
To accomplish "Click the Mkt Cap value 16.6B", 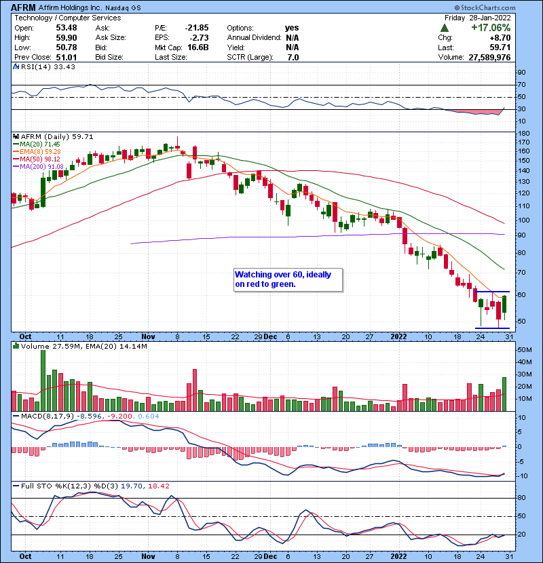I will click(198, 47).
